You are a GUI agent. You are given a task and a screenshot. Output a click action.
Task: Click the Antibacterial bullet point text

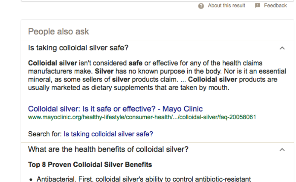[144, 179]
